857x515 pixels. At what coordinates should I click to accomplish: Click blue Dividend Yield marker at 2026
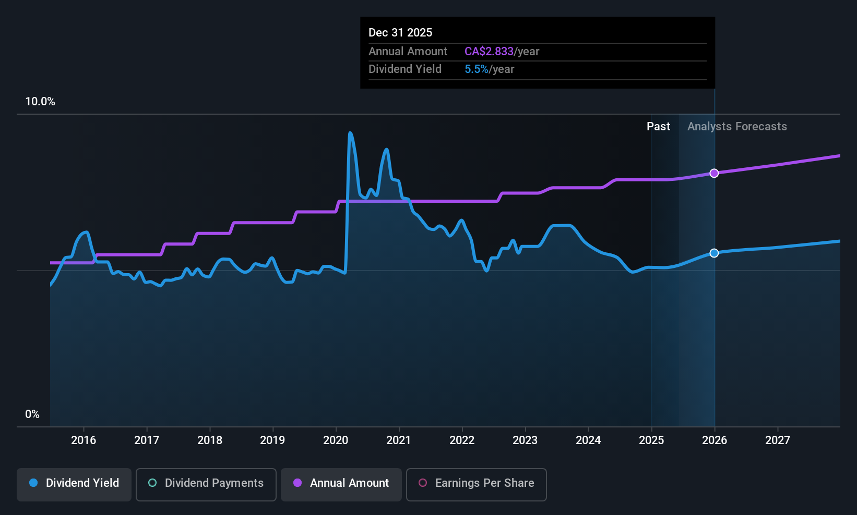point(714,253)
